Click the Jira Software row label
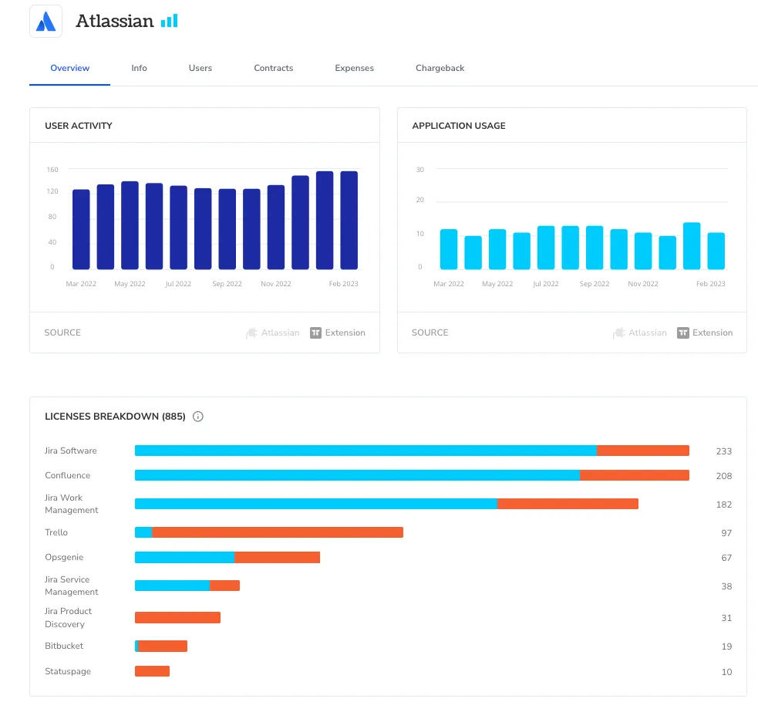This screenshot has height=709, width=758. (71, 451)
